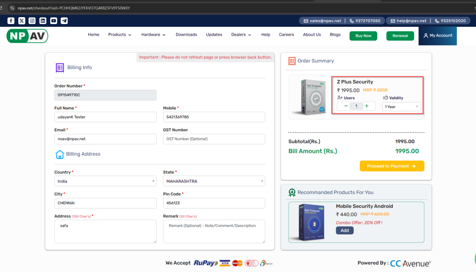Open the Telegram social icon
476x272 pixels.
[64, 21]
